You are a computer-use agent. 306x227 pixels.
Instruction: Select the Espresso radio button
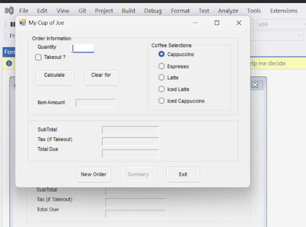(162, 66)
